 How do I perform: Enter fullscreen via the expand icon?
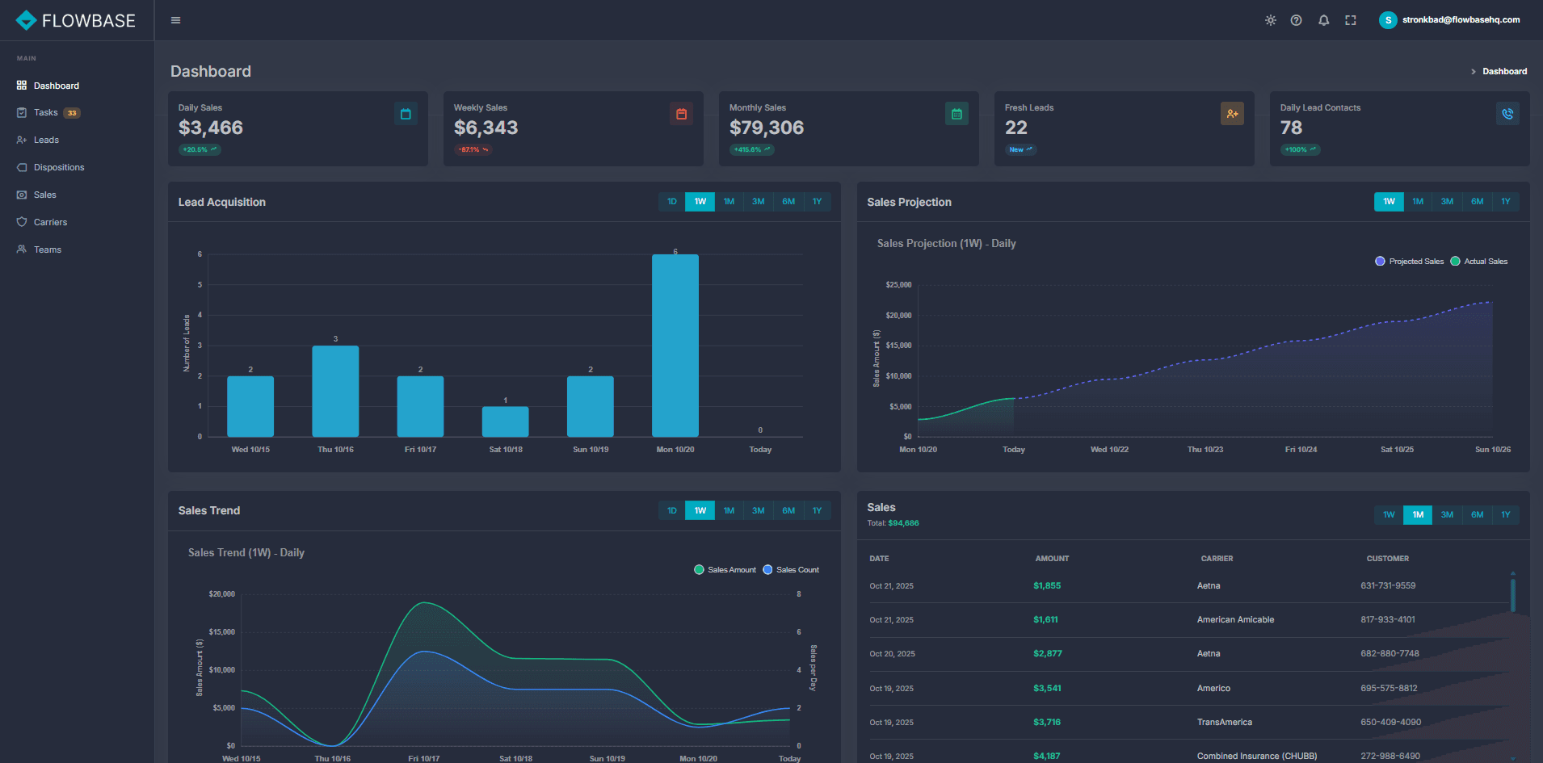coord(1350,19)
